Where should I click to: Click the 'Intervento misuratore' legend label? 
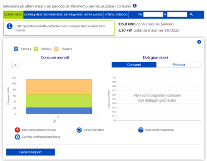pos(159,130)
